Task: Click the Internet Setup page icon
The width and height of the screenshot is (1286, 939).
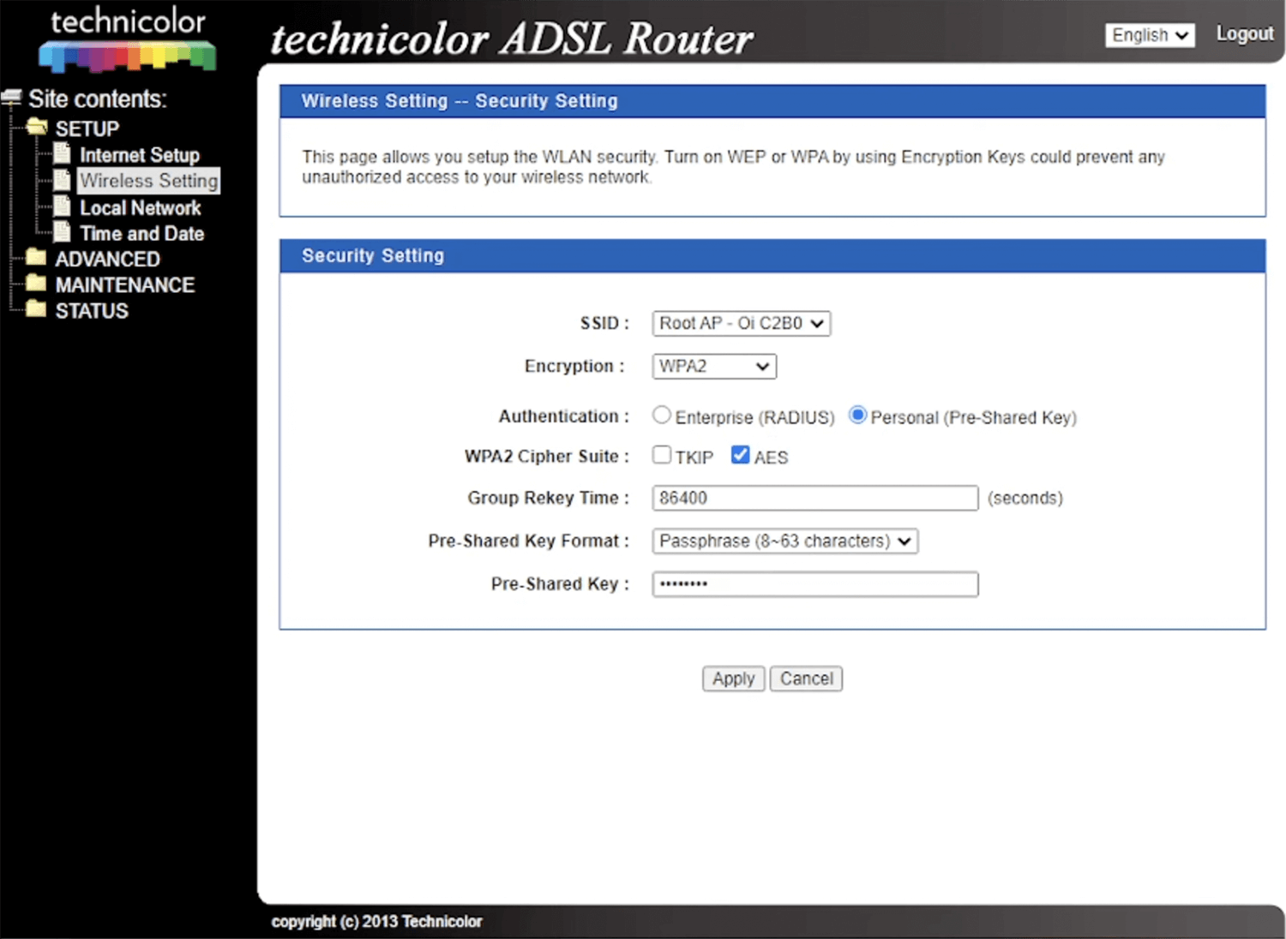Action: pyautogui.click(x=63, y=154)
